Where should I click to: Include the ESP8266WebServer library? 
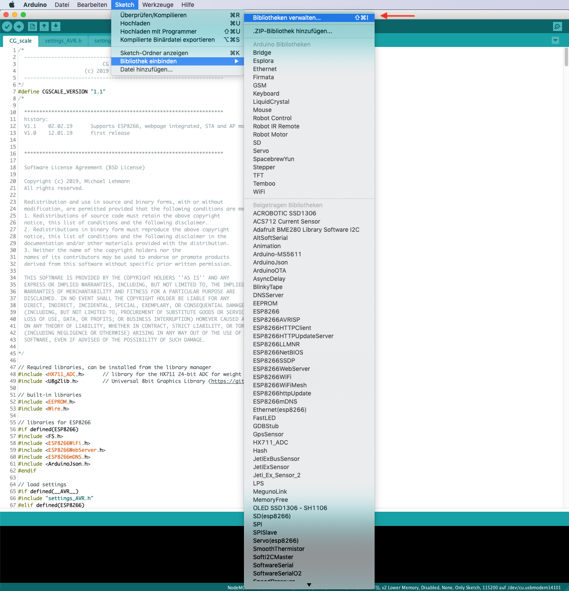pyautogui.click(x=309, y=369)
